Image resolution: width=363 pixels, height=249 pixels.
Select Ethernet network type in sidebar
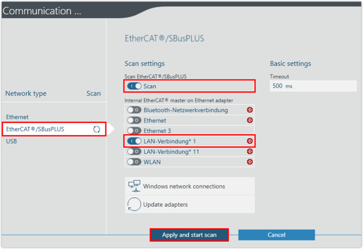[17, 117]
